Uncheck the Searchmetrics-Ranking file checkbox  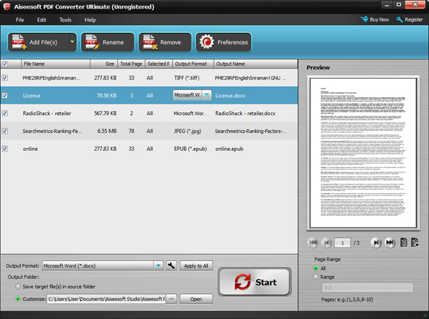click(5, 131)
